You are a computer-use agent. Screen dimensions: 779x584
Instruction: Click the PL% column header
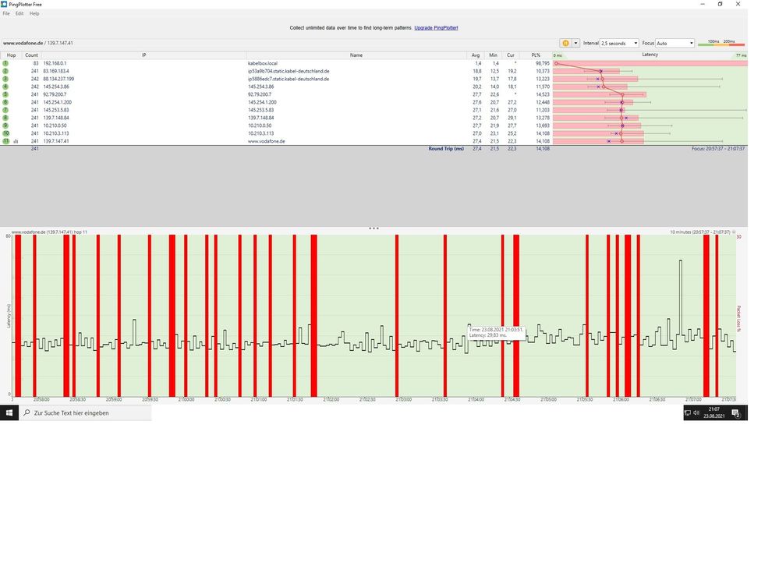point(536,55)
